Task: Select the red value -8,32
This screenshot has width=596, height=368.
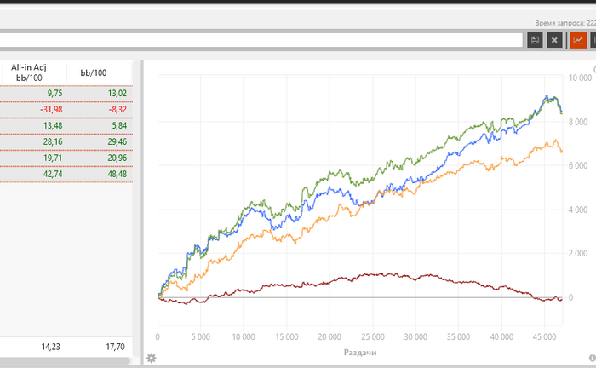Action: click(117, 110)
